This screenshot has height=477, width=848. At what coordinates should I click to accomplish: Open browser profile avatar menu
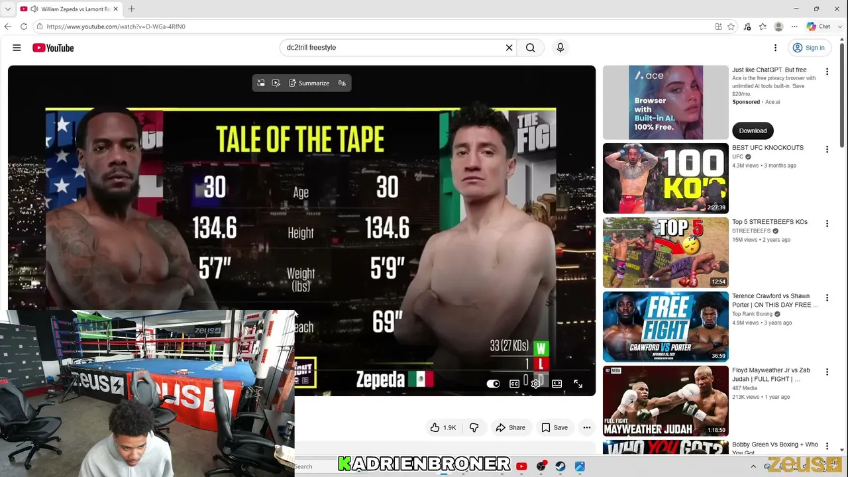tap(779, 26)
